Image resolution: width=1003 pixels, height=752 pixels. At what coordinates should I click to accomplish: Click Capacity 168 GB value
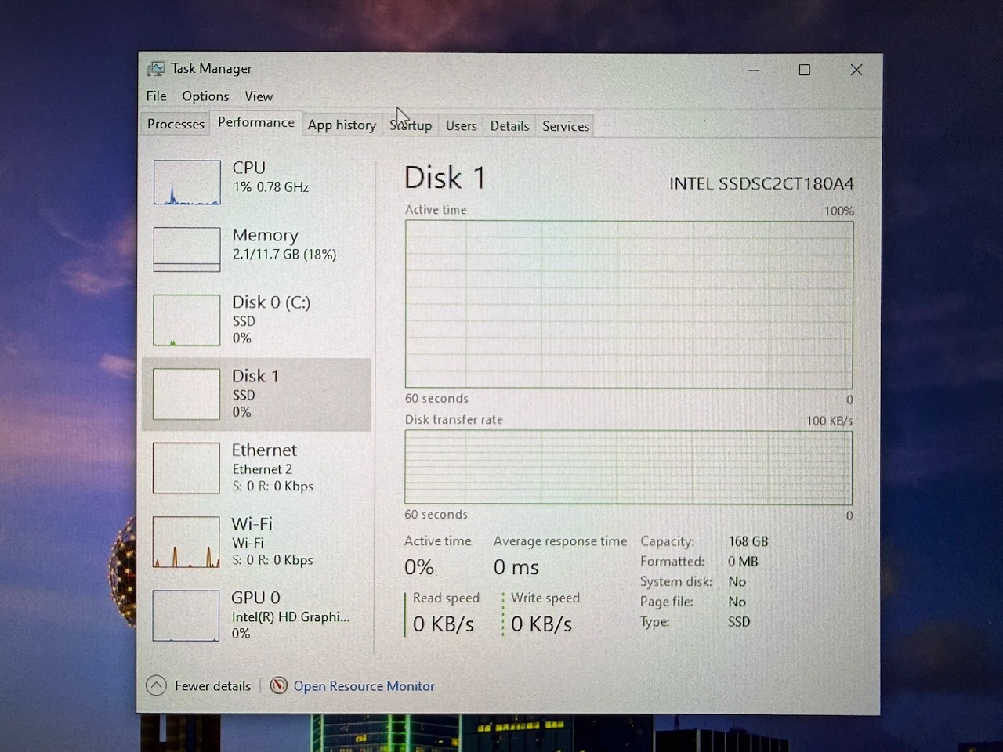pos(748,541)
